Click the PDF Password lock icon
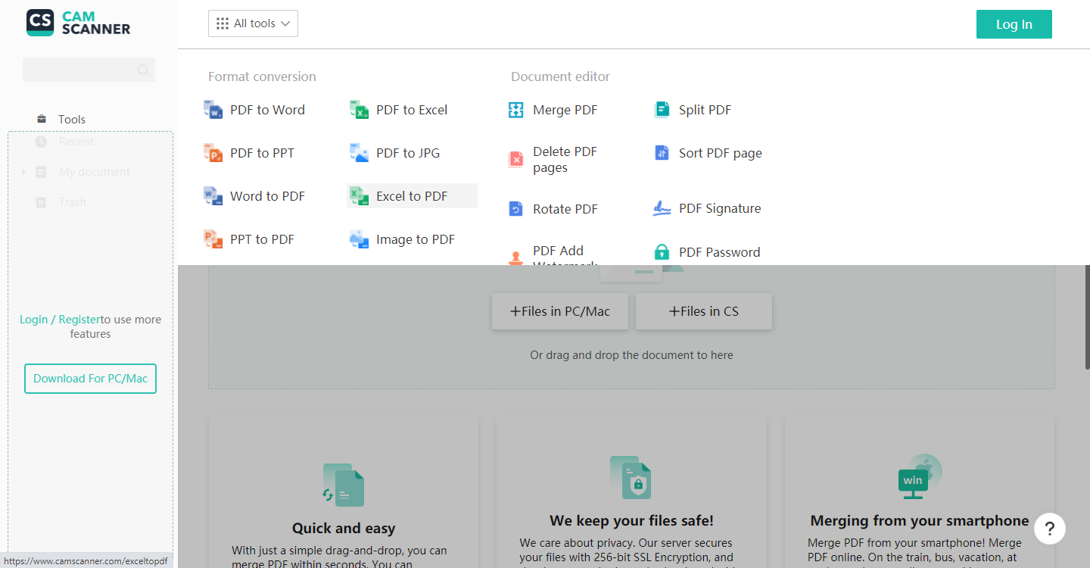1090x568 pixels. (662, 252)
